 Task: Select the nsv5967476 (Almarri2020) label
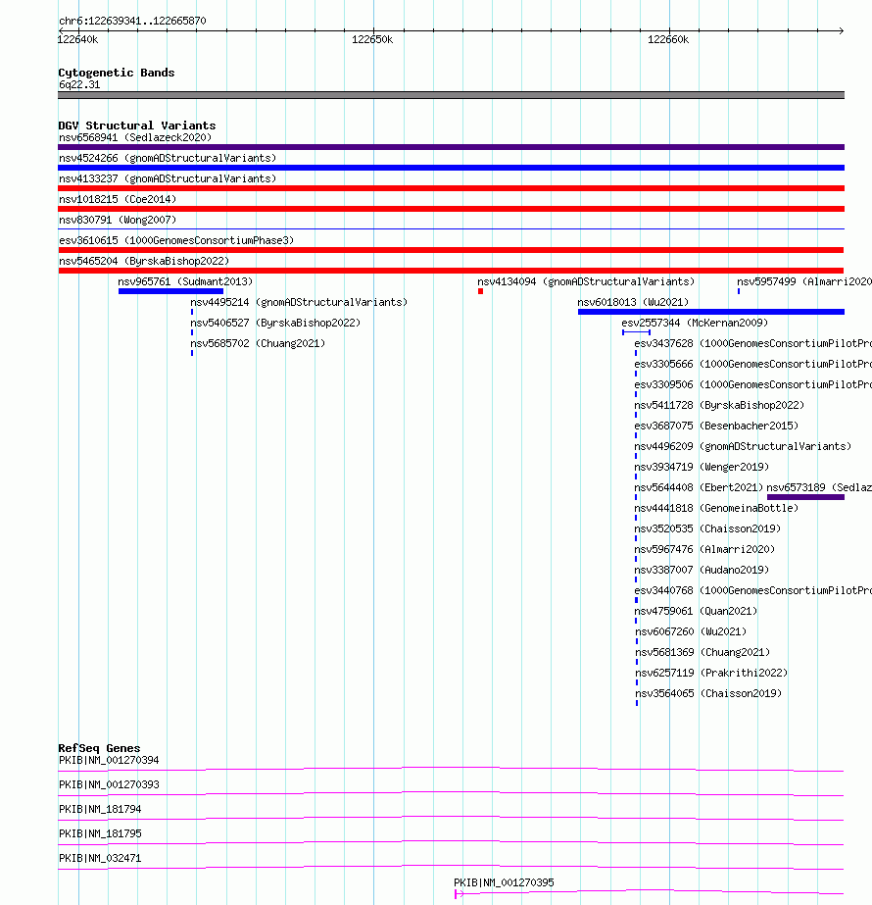click(x=704, y=549)
